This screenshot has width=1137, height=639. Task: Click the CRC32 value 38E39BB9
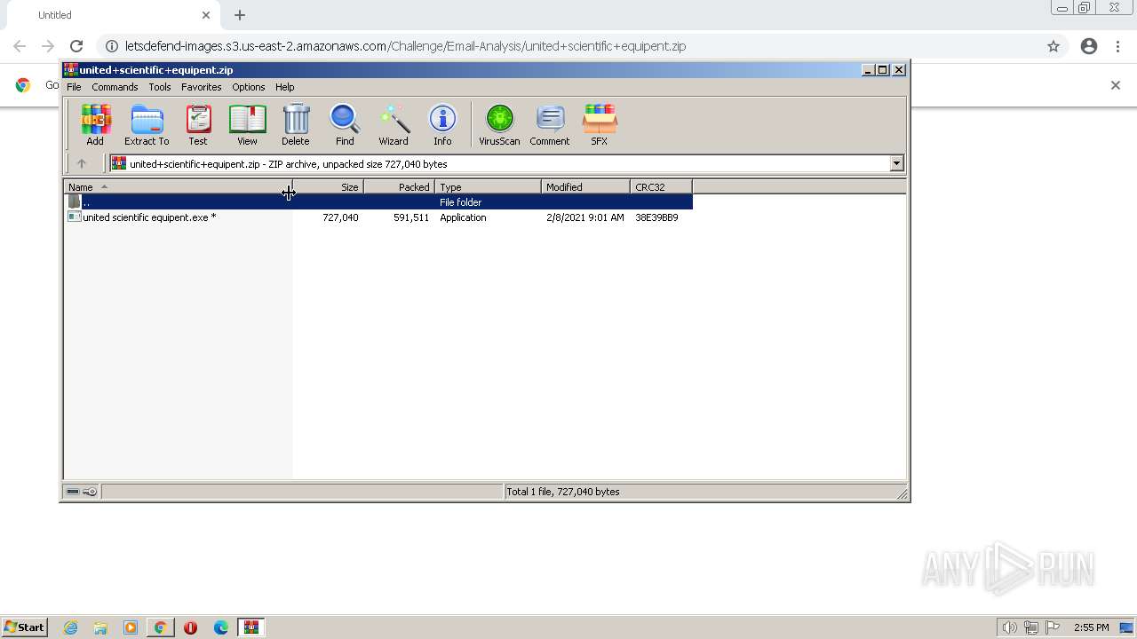656,217
